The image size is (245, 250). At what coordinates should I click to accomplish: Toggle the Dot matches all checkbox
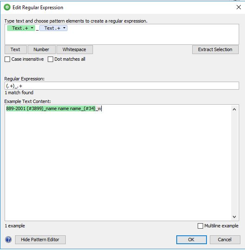[50, 59]
